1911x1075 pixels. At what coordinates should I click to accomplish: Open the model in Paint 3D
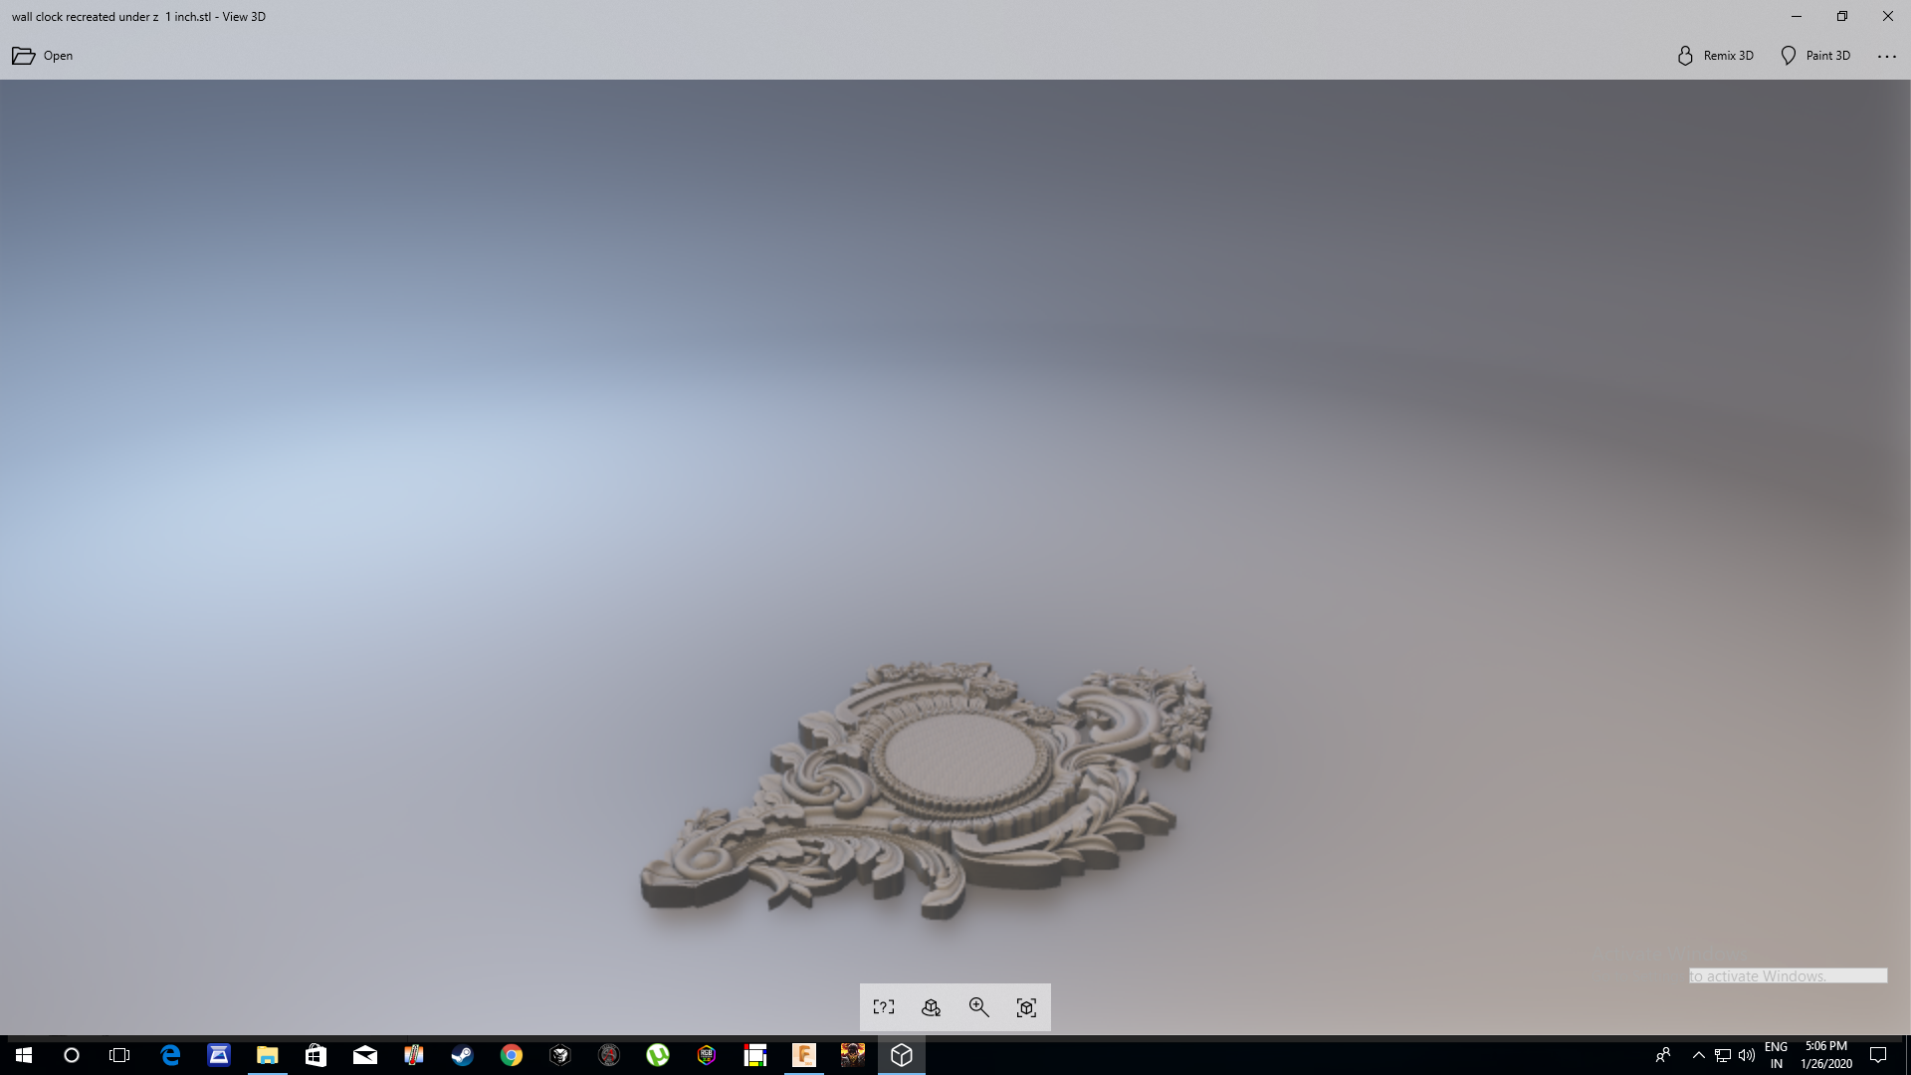click(1815, 56)
